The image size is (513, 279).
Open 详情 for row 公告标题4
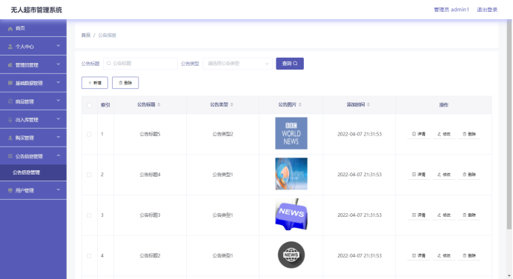click(418, 175)
